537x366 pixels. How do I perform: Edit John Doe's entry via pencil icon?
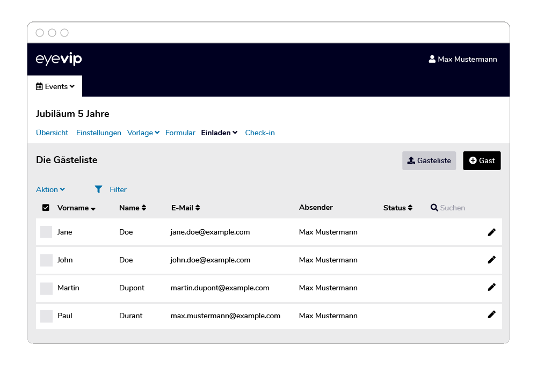(x=491, y=260)
